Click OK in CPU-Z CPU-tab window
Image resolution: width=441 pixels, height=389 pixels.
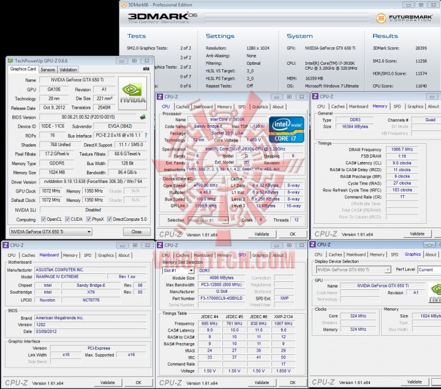click(293, 234)
